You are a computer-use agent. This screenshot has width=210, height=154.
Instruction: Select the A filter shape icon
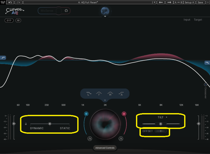coord(121,93)
